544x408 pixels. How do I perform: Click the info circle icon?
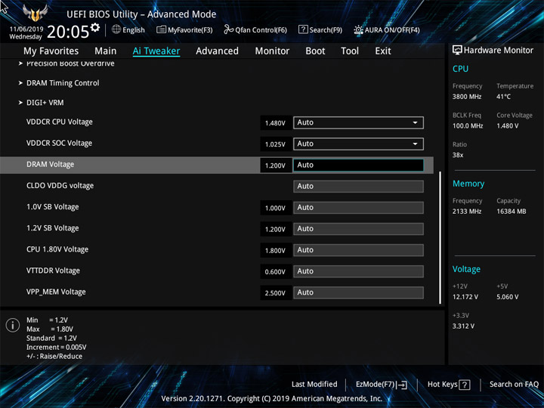click(13, 325)
